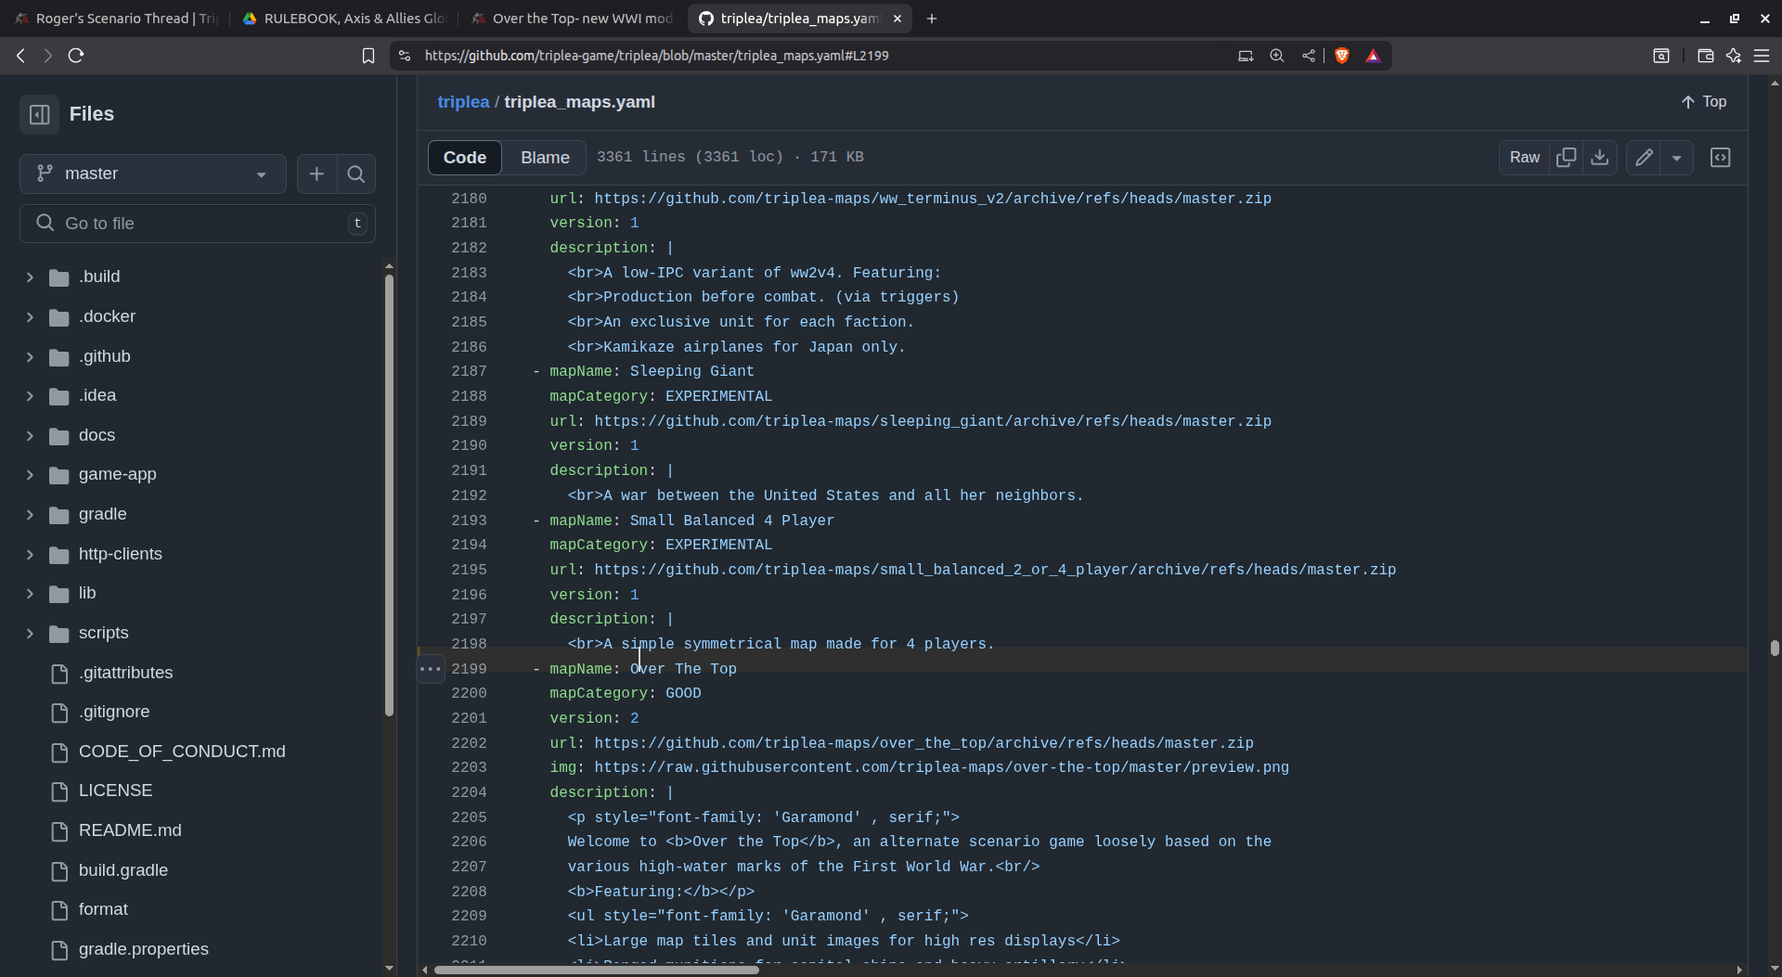Click the file tree vertical scrollbar

[x=389, y=495]
